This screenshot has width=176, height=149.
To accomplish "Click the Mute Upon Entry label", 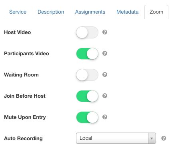I will pyautogui.click(x=25, y=117).
